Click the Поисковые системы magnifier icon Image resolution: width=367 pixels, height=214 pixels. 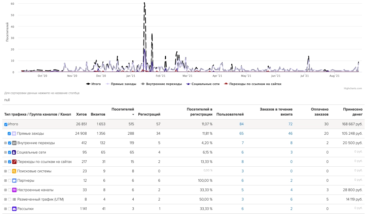point(14,171)
